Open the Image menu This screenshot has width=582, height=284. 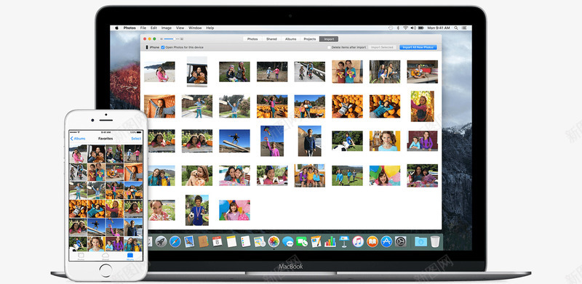(167, 28)
